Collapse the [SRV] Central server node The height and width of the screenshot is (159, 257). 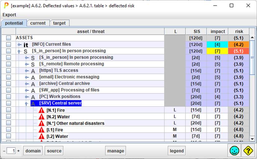coord(26,104)
